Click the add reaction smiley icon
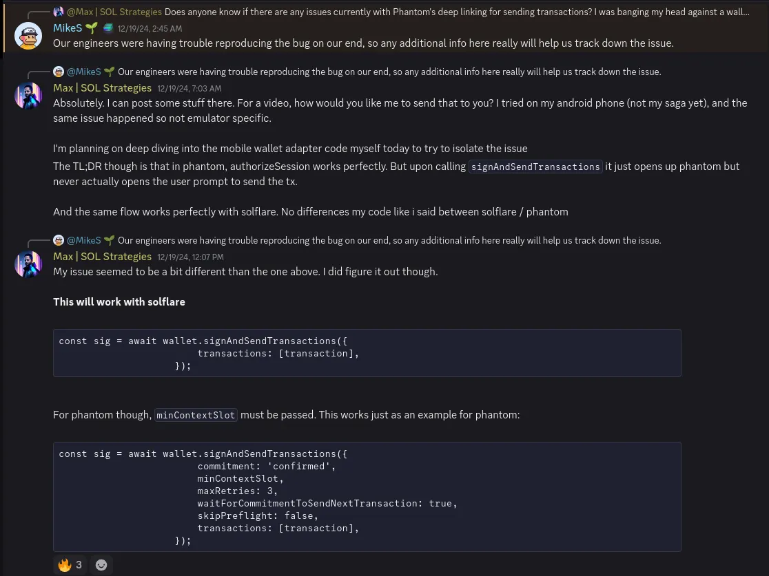This screenshot has width=769, height=576. click(101, 565)
